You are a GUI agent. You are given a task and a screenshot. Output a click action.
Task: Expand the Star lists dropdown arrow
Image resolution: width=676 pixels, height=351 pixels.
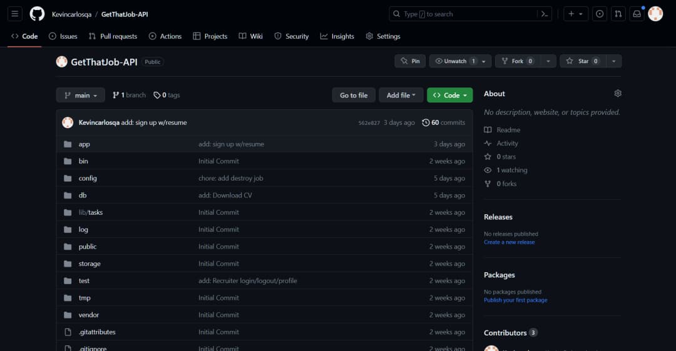click(x=614, y=61)
